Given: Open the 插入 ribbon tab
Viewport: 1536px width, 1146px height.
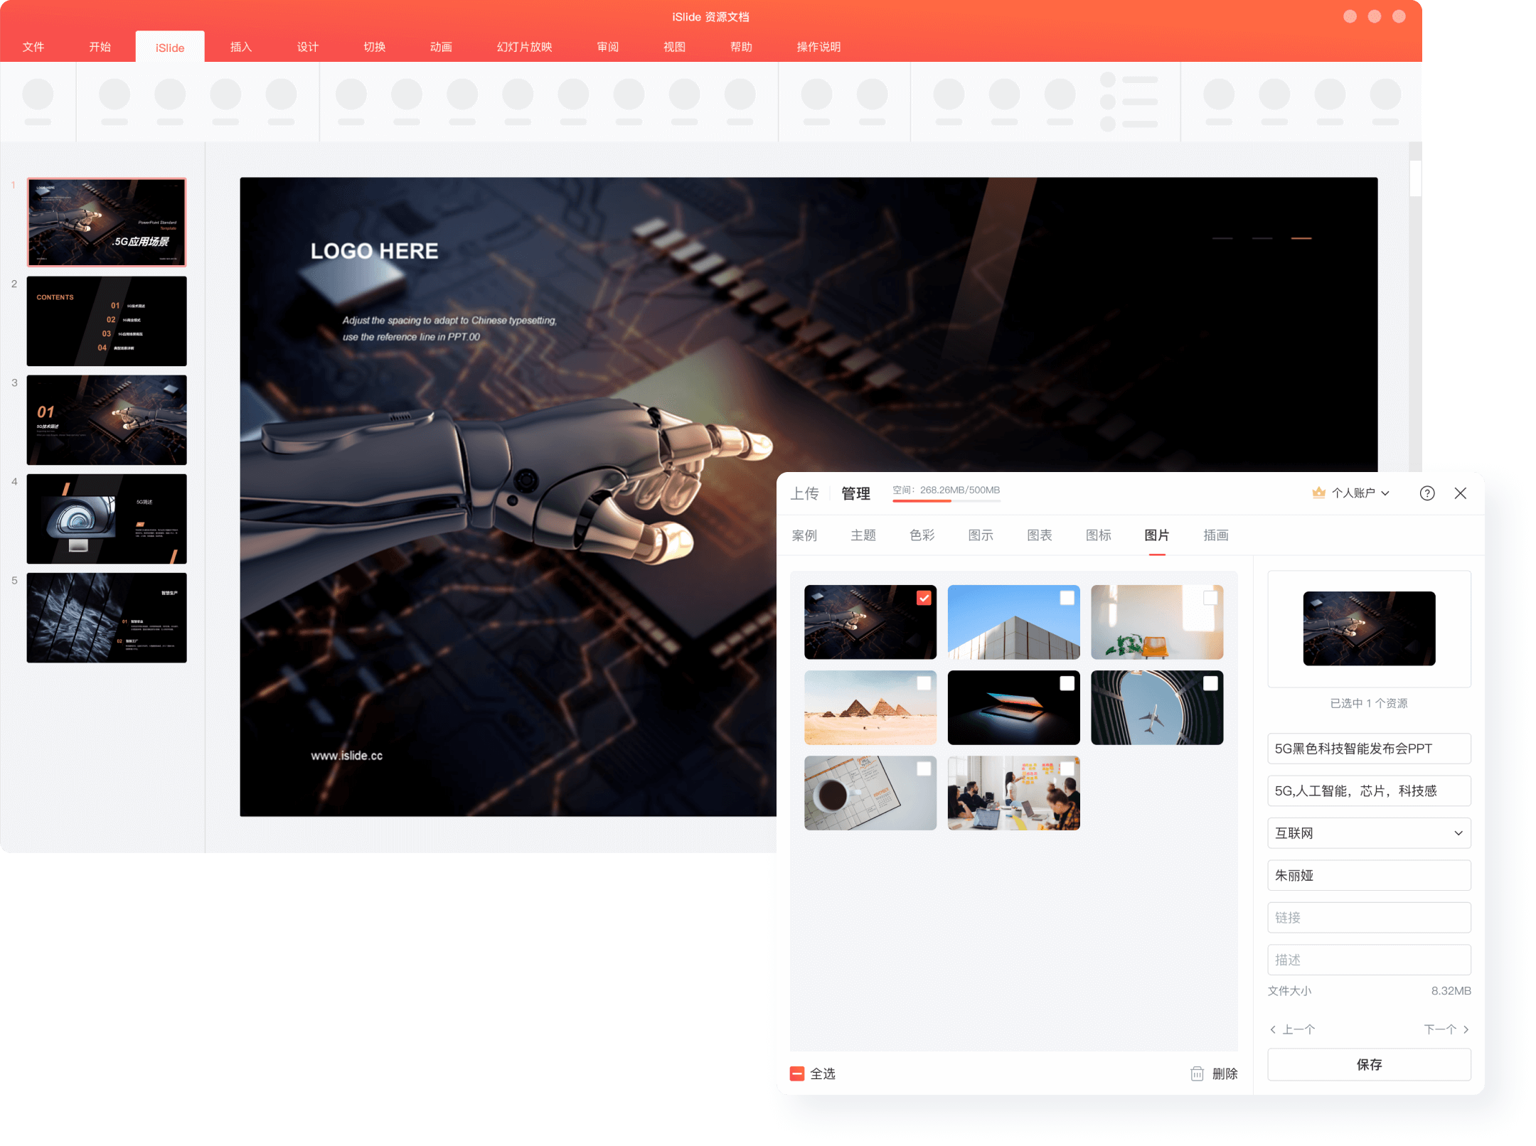Looking at the screenshot, I should (241, 47).
